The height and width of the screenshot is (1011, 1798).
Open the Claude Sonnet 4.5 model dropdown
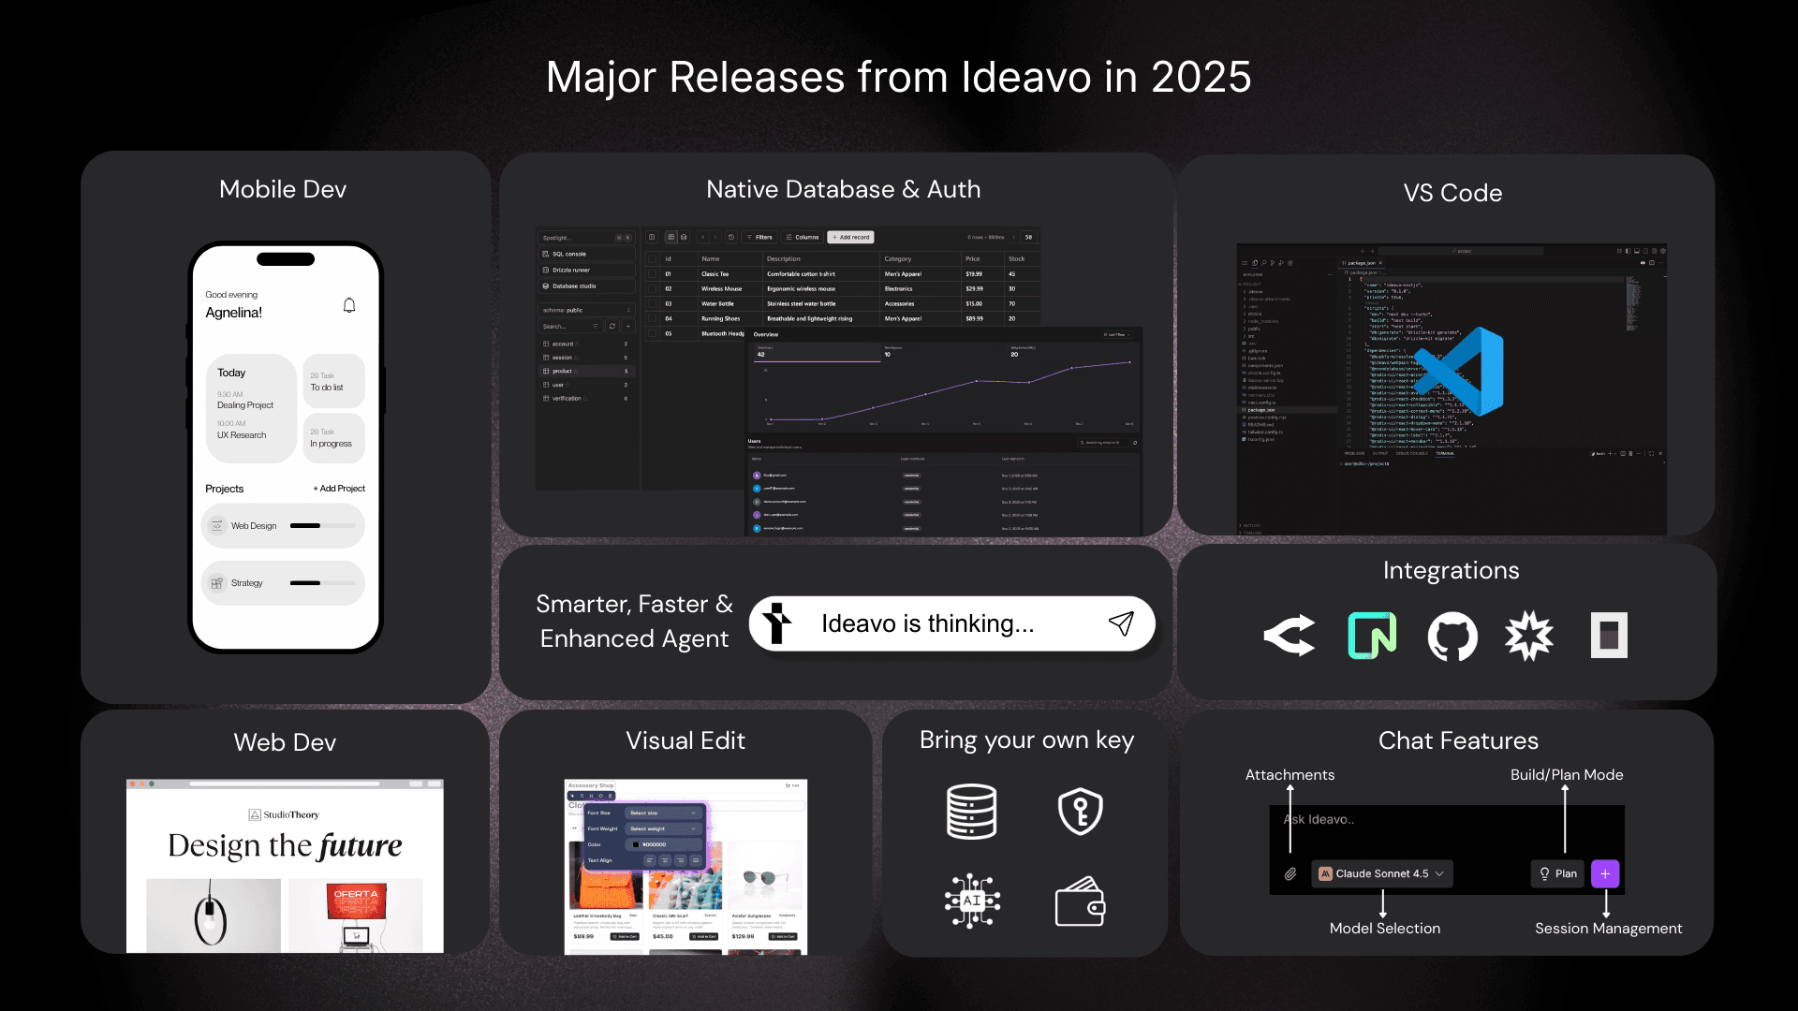point(1383,873)
